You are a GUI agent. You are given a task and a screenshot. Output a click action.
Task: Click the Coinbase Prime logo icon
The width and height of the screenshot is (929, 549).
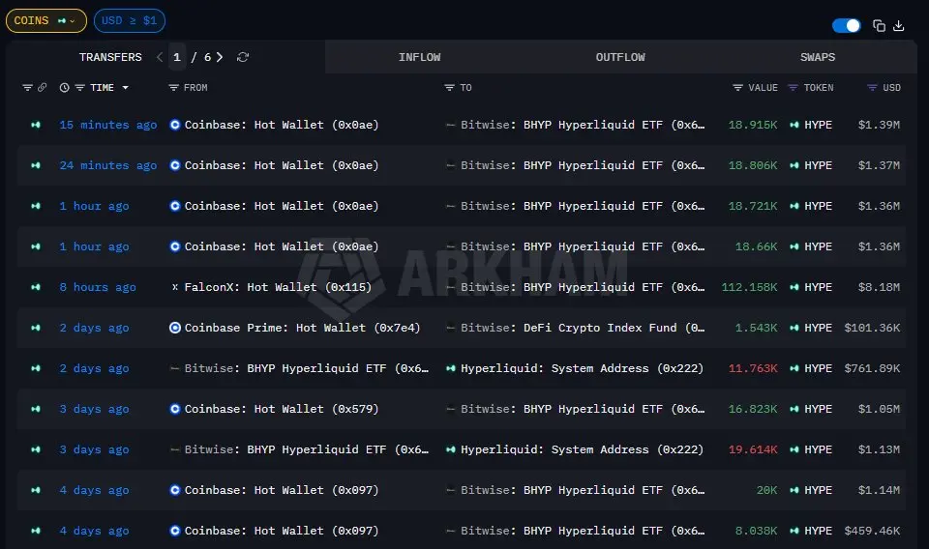pyautogui.click(x=175, y=328)
